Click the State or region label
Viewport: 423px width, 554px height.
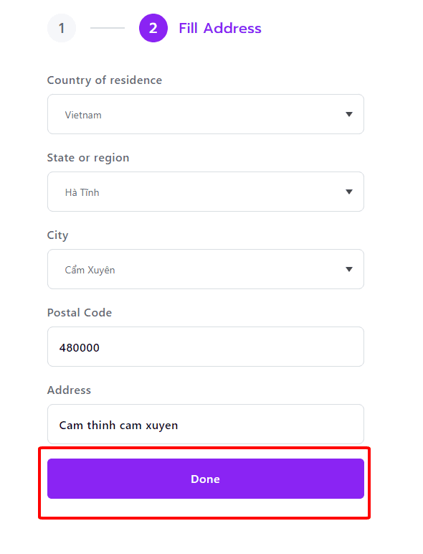pos(88,158)
